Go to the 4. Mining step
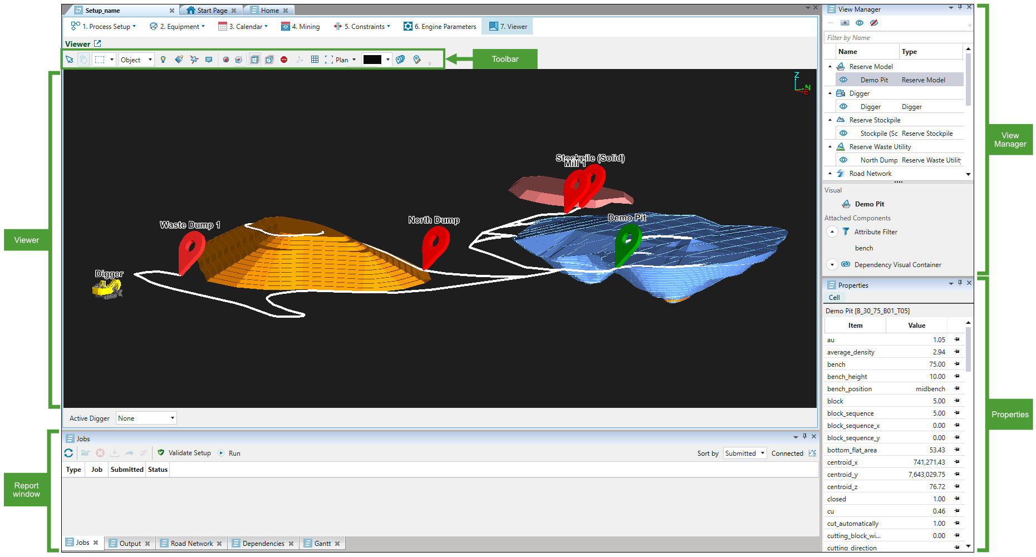 [301, 26]
